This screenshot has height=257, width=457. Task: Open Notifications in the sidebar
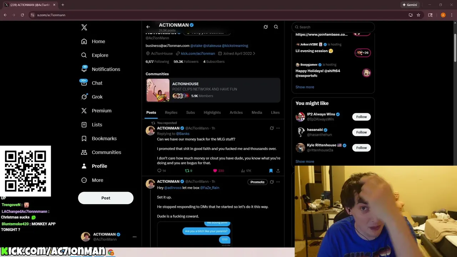point(101,69)
